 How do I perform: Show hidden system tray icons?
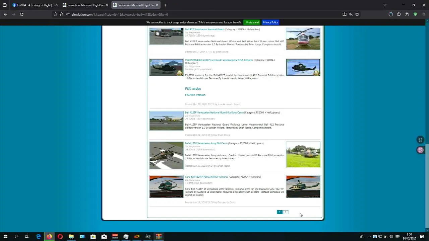(369, 237)
